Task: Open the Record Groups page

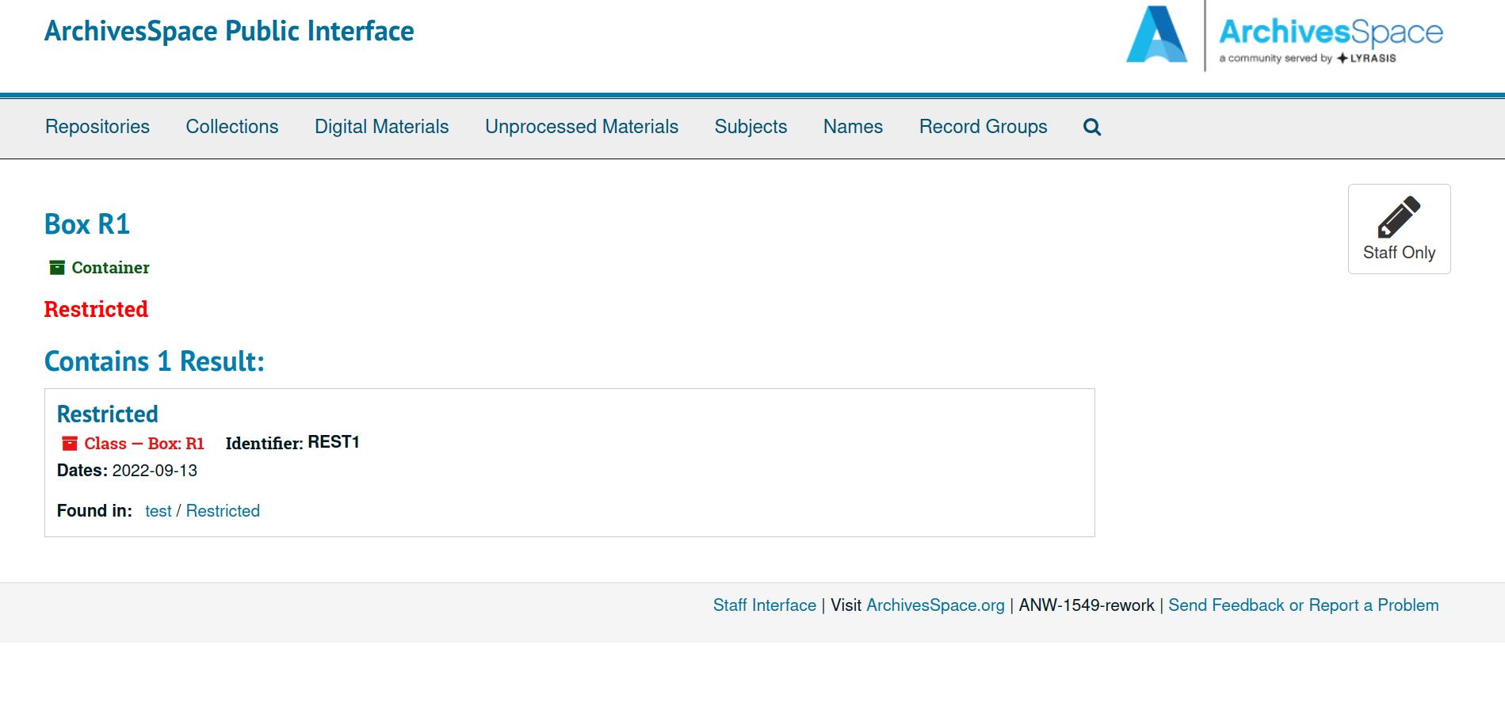Action: tap(983, 127)
